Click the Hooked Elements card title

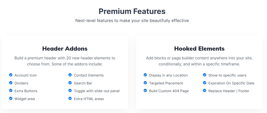tap(199, 49)
